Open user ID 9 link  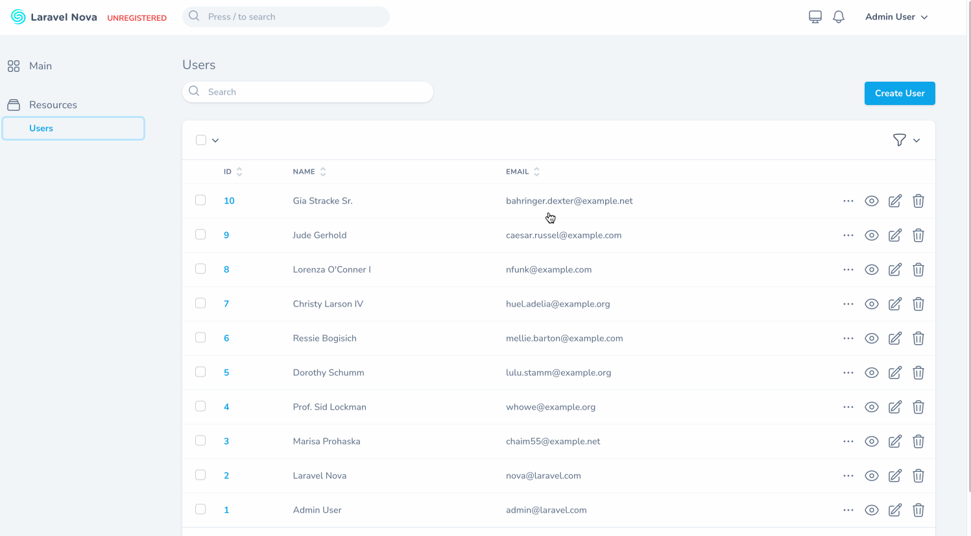[226, 235]
